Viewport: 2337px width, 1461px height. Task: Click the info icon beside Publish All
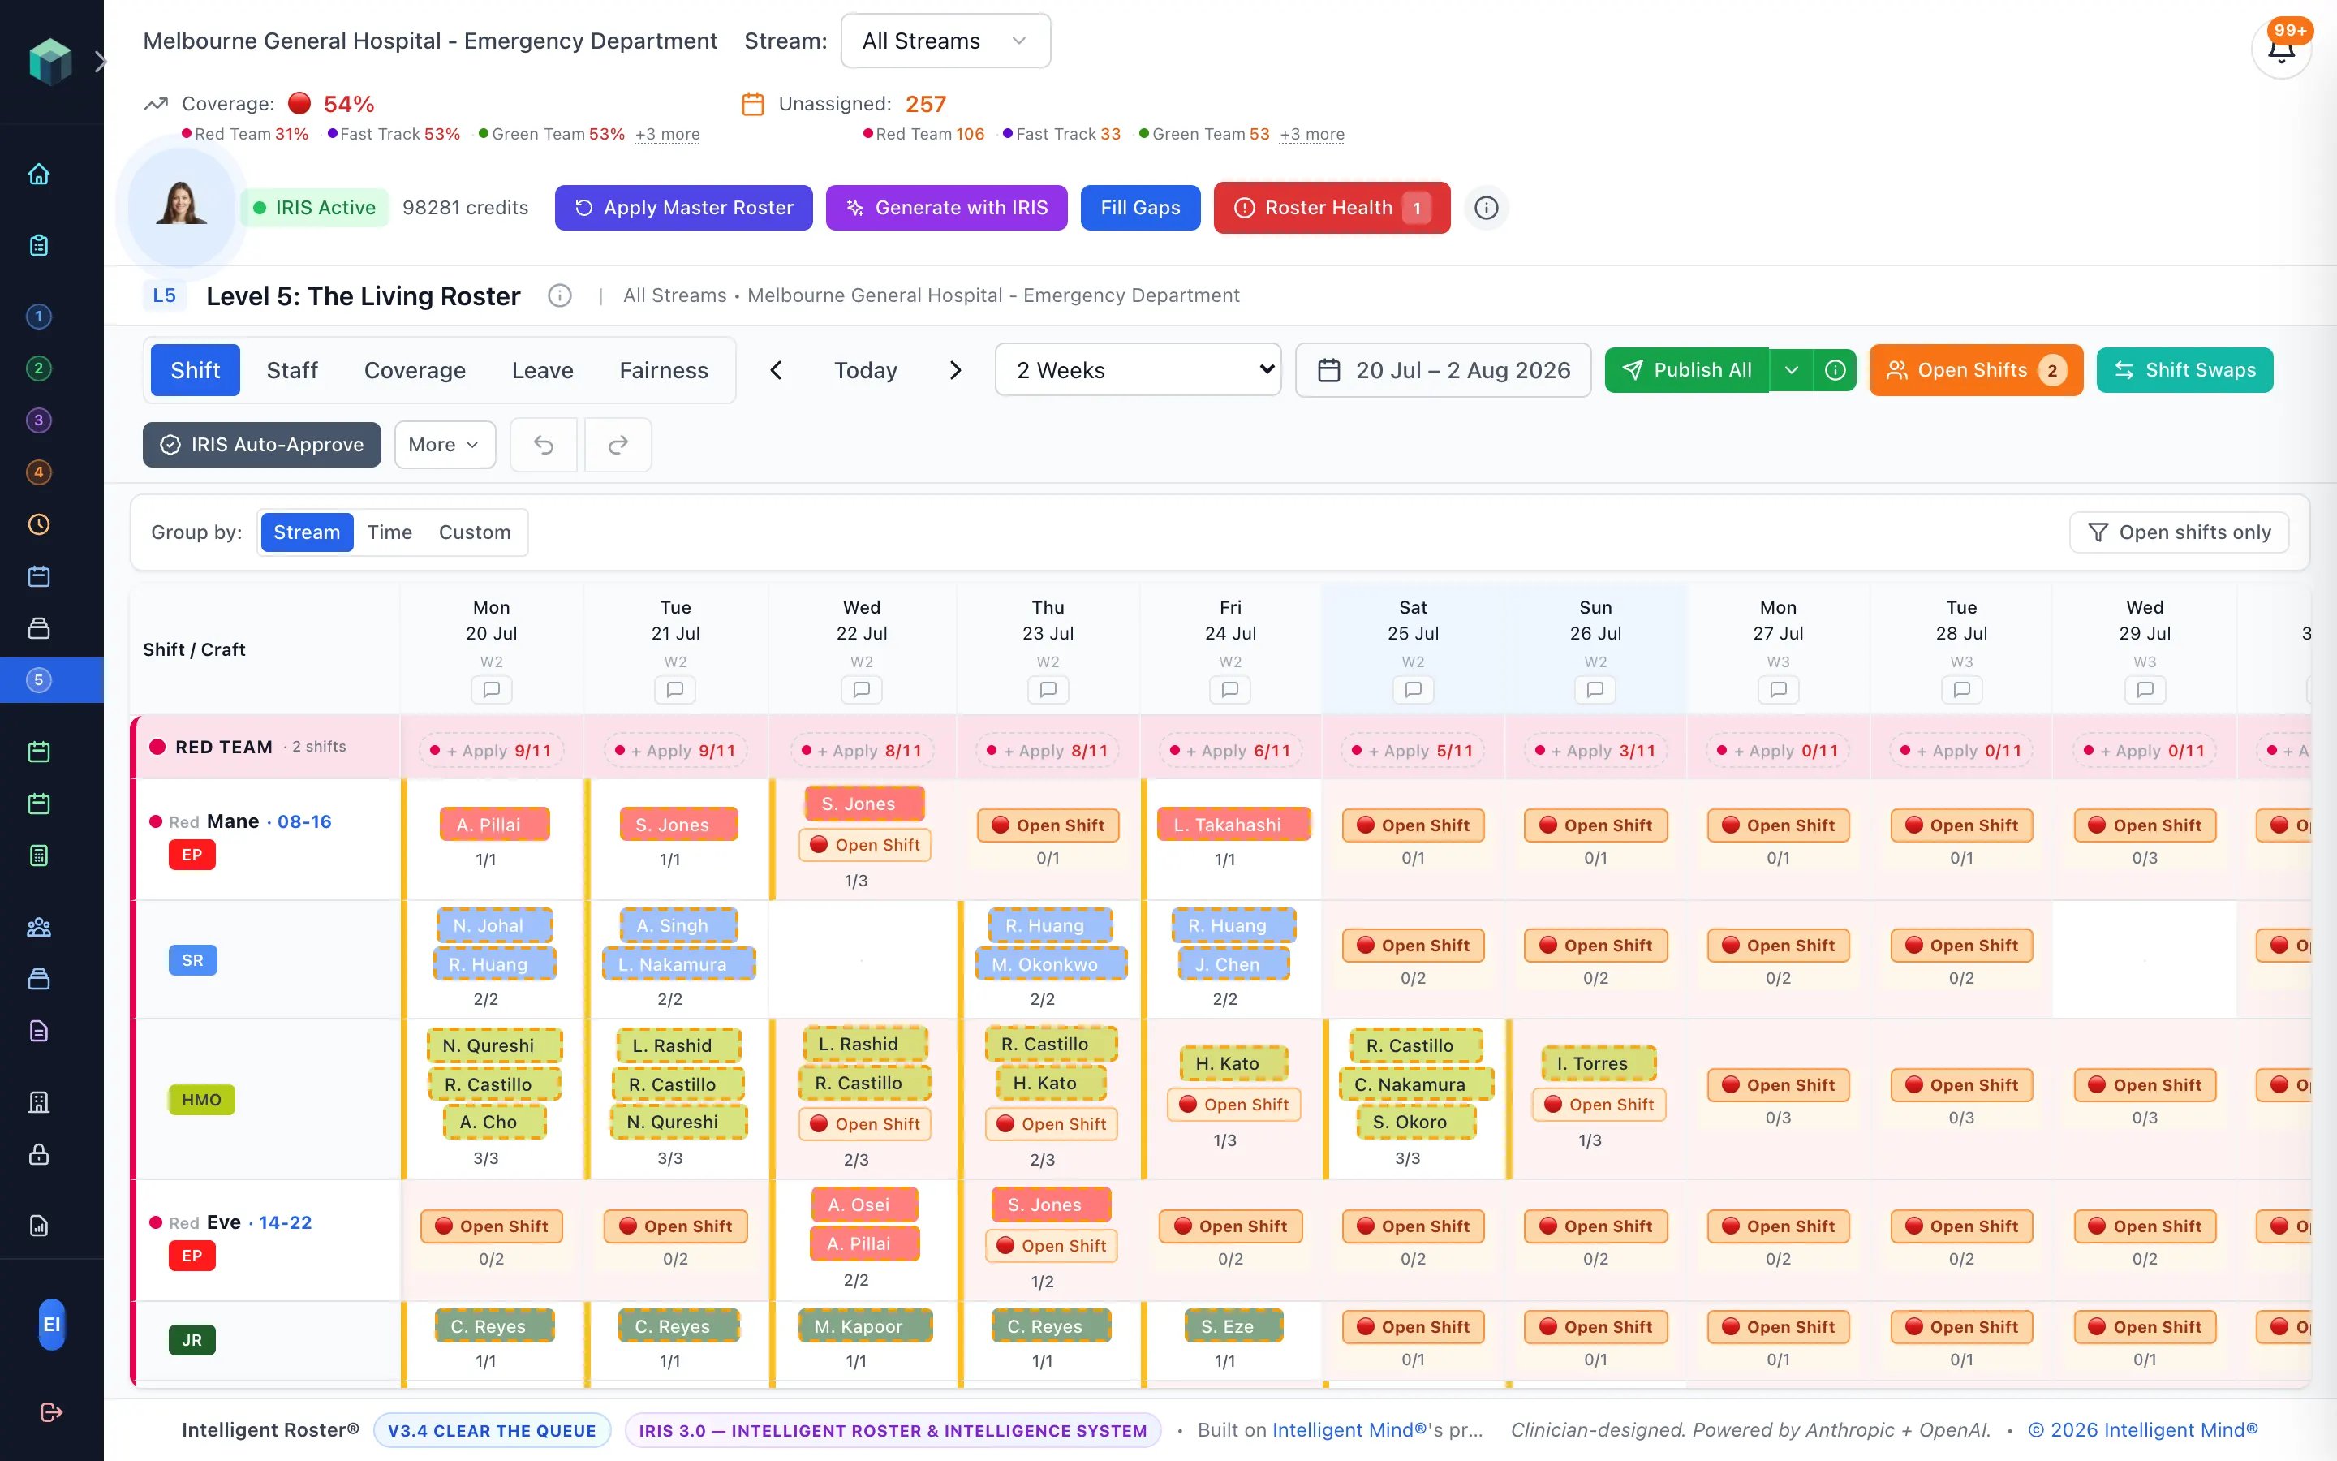tap(1835, 370)
